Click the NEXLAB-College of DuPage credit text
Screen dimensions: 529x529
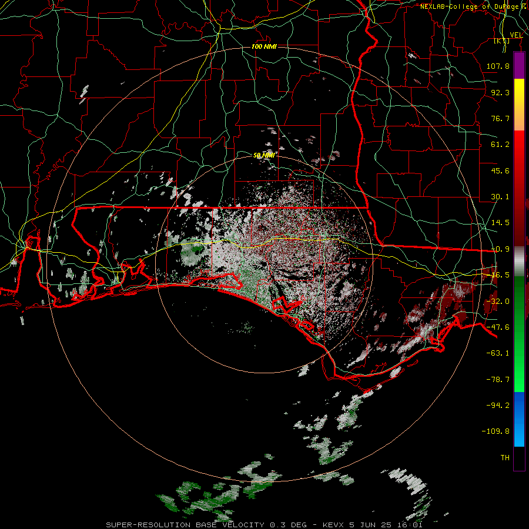click(470, 6)
